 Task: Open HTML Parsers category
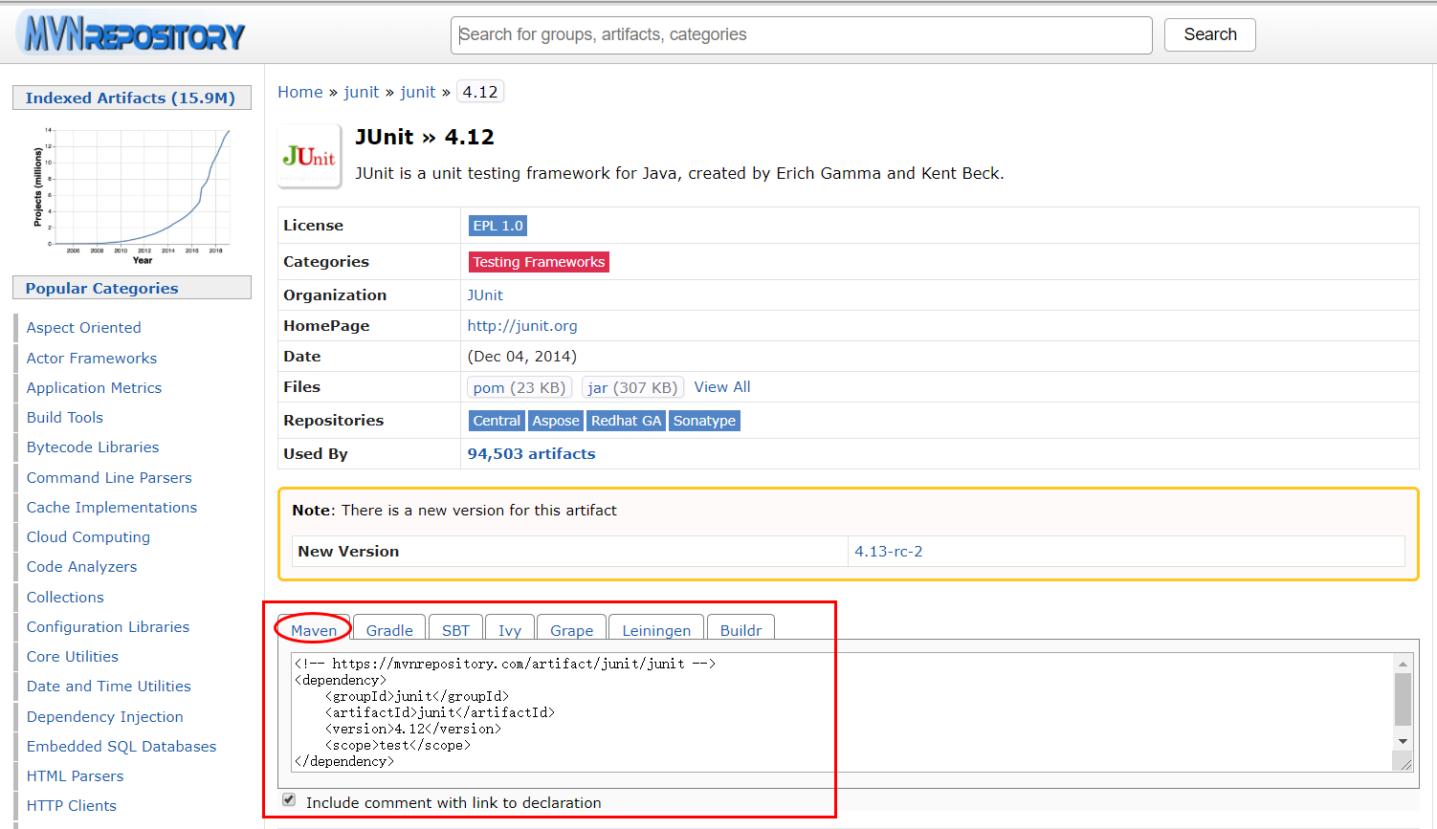(76, 776)
